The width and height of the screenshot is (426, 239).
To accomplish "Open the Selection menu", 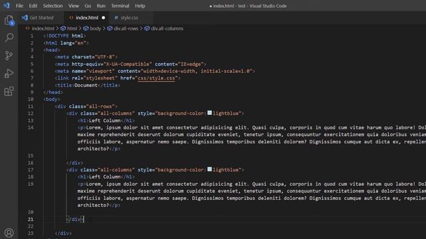I will tap(53, 6).
